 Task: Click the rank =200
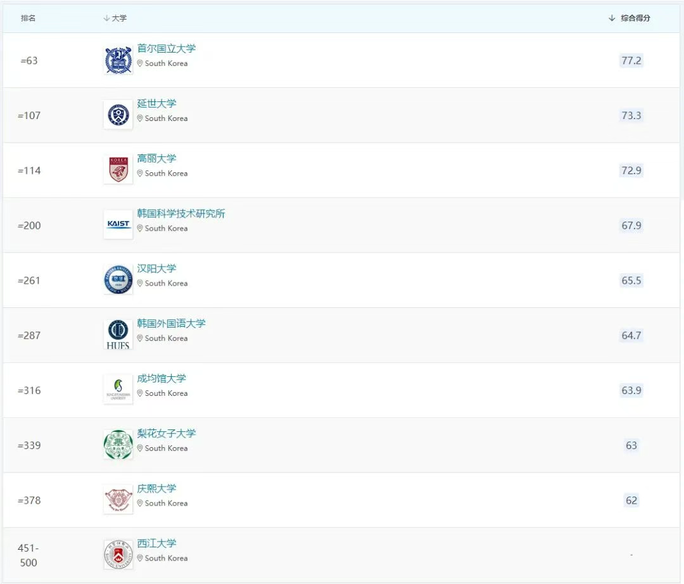coord(29,225)
